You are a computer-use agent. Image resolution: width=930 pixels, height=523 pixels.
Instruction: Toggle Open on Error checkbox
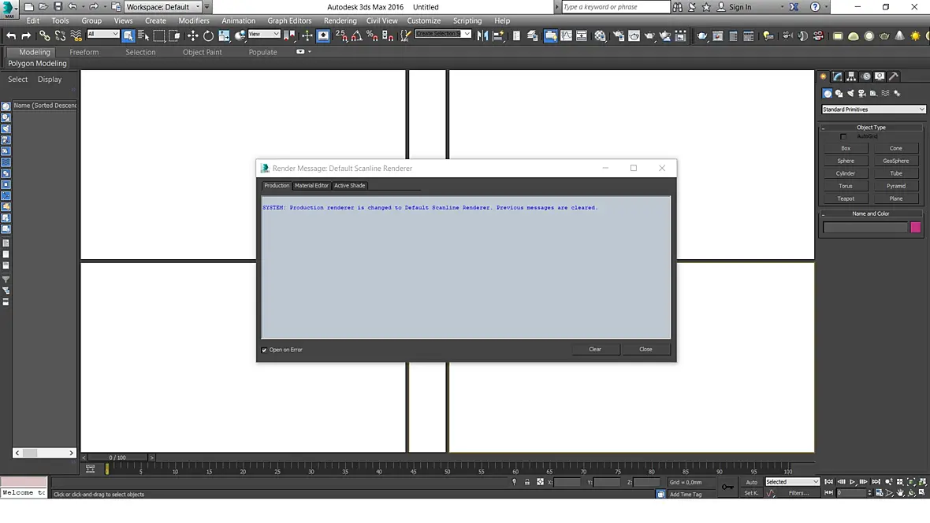click(x=265, y=350)
